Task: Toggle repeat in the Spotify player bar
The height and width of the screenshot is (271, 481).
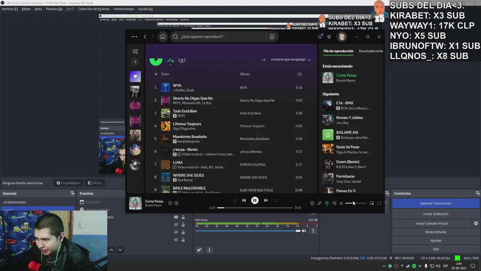Action: (275, 201)
